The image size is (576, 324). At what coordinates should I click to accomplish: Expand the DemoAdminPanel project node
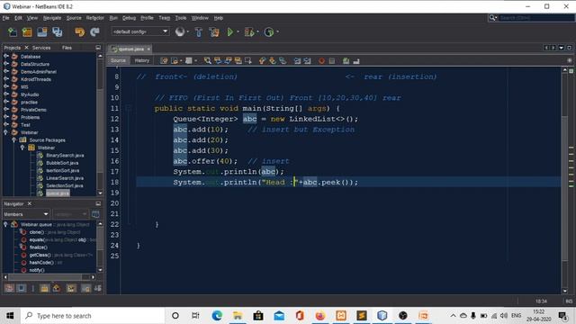point(6,72)
